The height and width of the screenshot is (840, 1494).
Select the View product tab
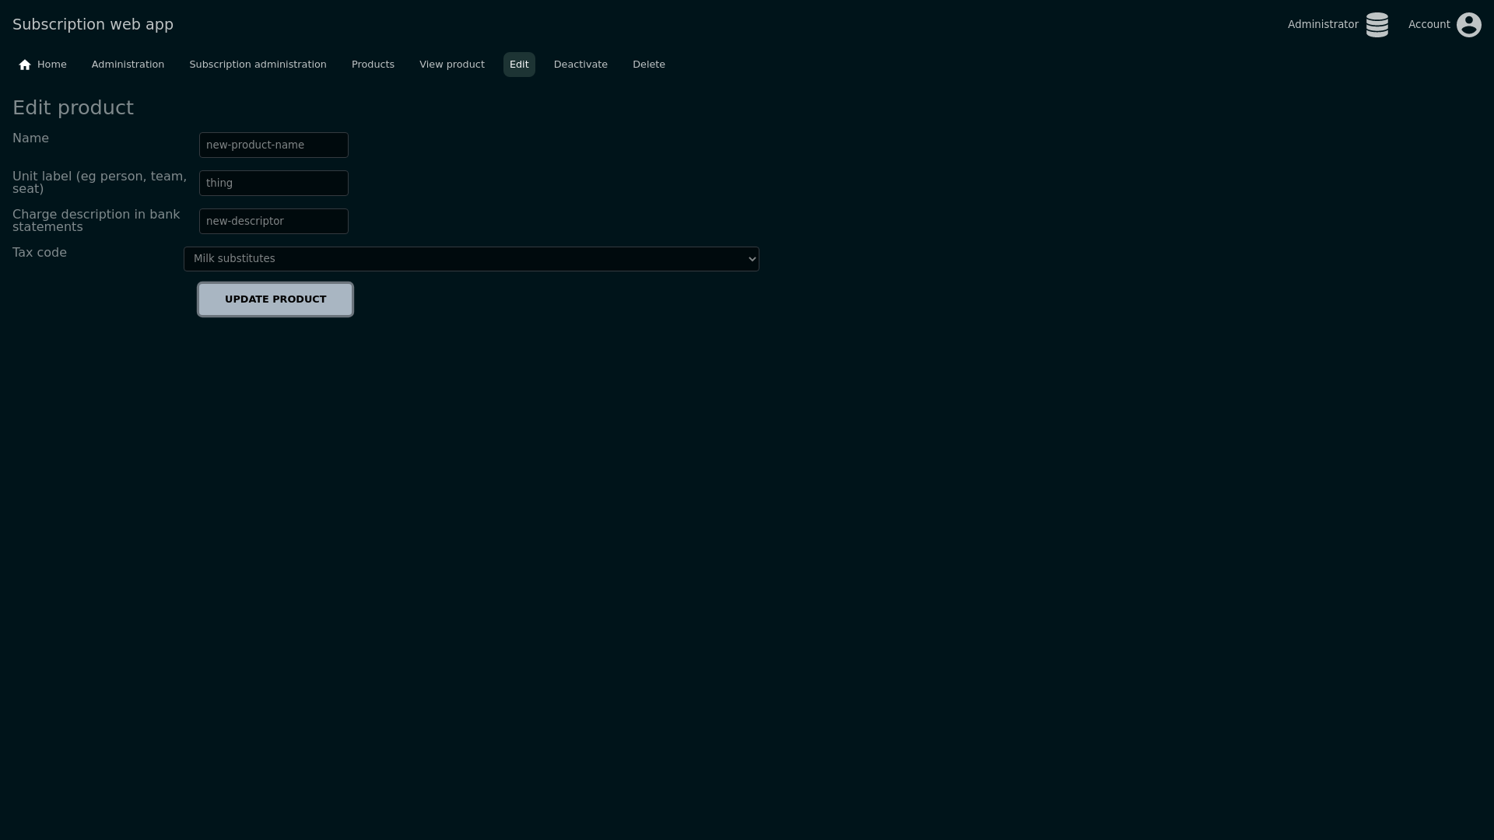451,65
